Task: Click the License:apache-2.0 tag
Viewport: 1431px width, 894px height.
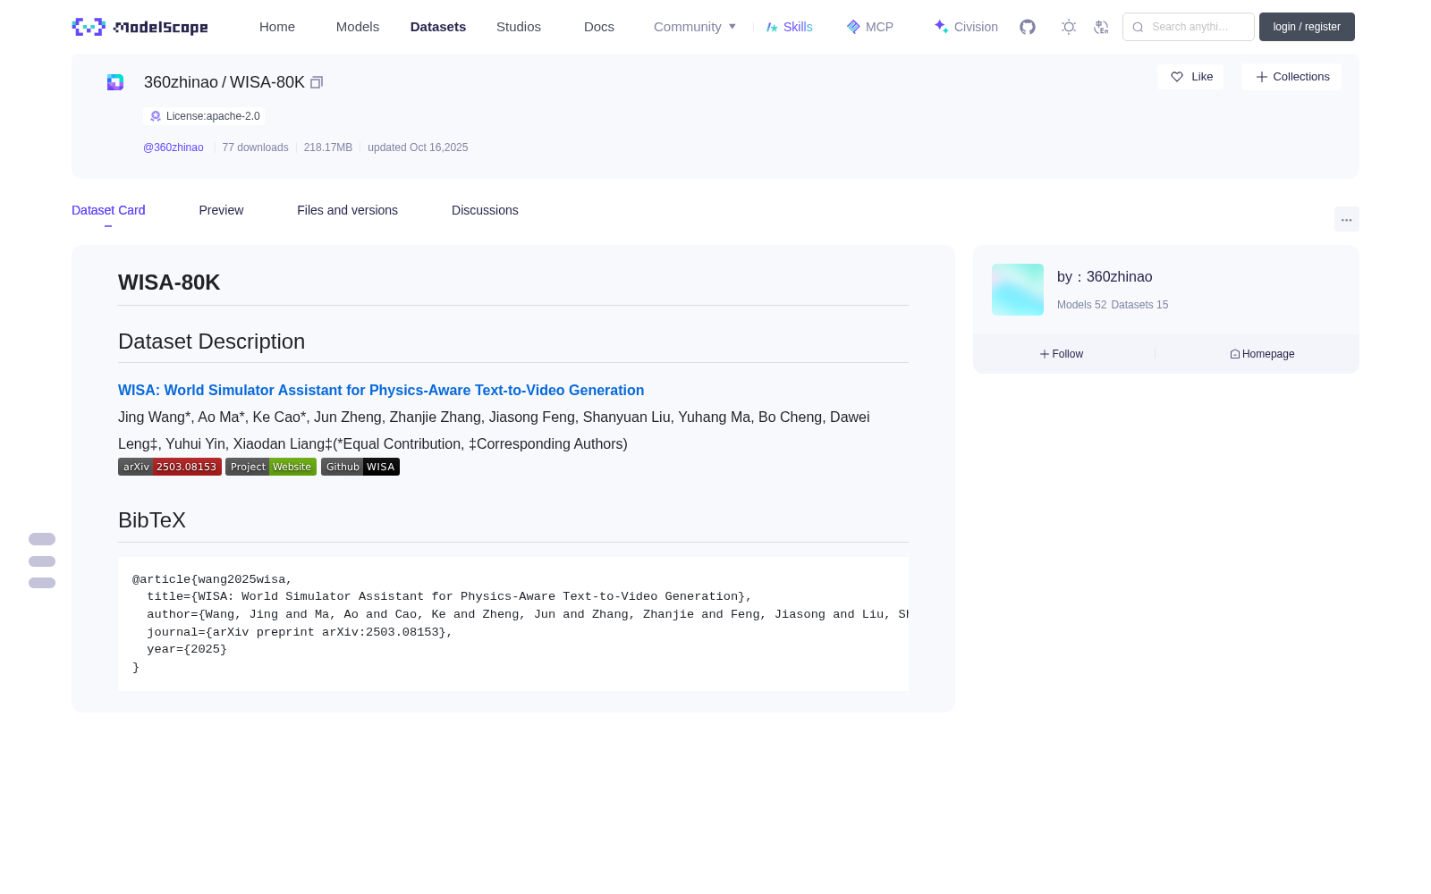Action: click(x=204, y=116)
